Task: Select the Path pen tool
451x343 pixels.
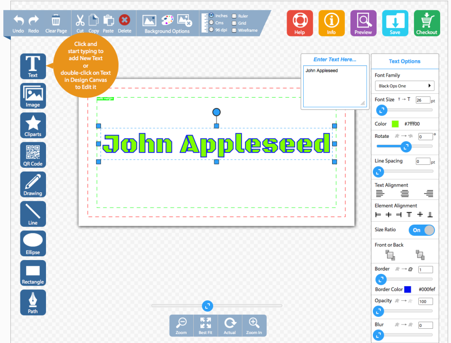Action: click(33, 302)
